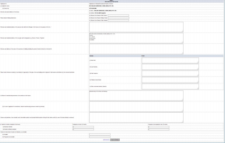
Task: Click the nature of manufacturing processes textarea
Action: (136, 95)
